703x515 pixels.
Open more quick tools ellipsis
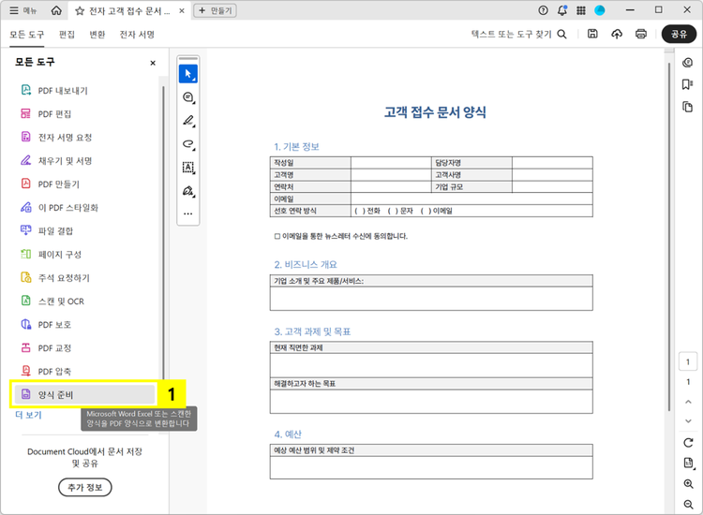pos(188,213)
